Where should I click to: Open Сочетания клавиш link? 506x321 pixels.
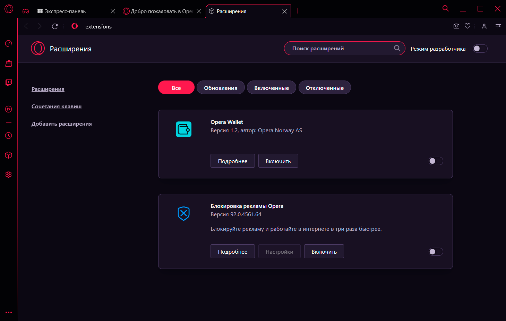point(57,107)
